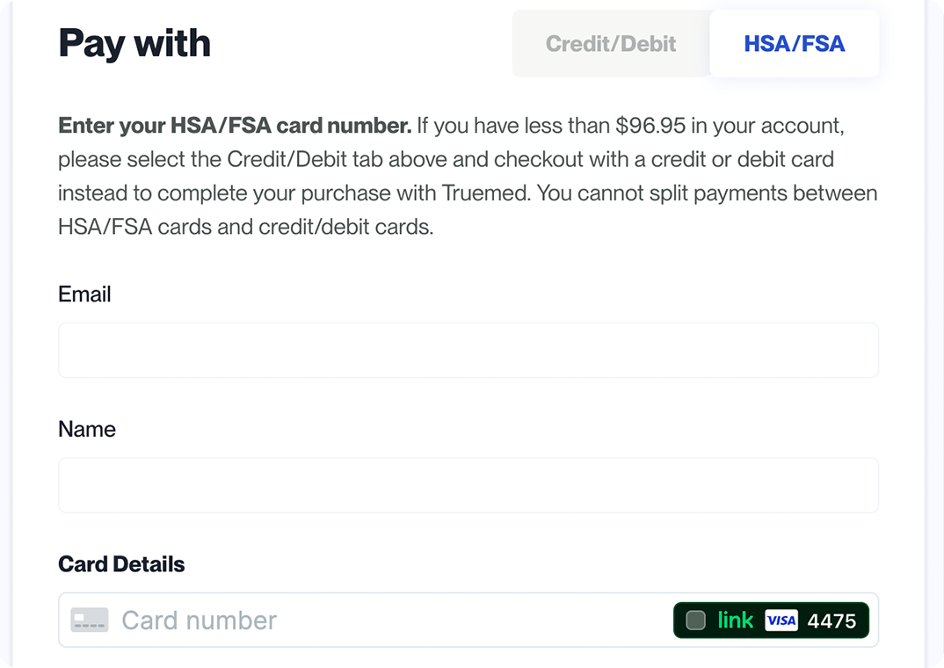Select the HSA/FSA payment tab

(794, 44)
